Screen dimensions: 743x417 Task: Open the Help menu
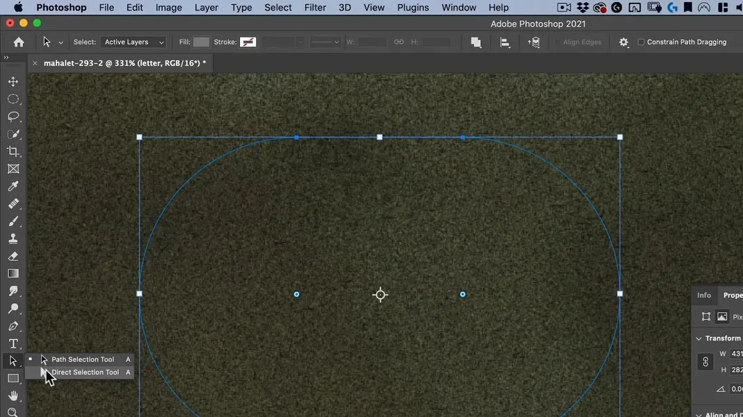point(498,8)
